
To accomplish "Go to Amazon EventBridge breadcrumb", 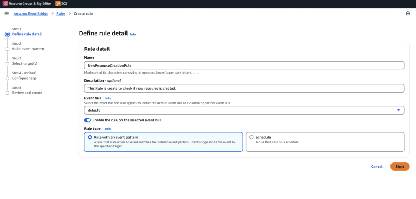I will (x=31, y=13).
